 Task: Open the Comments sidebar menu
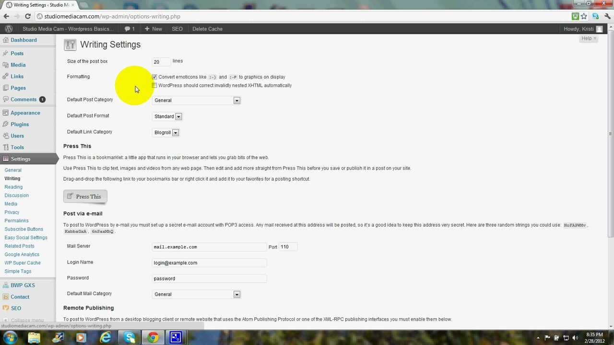[24, 100]
